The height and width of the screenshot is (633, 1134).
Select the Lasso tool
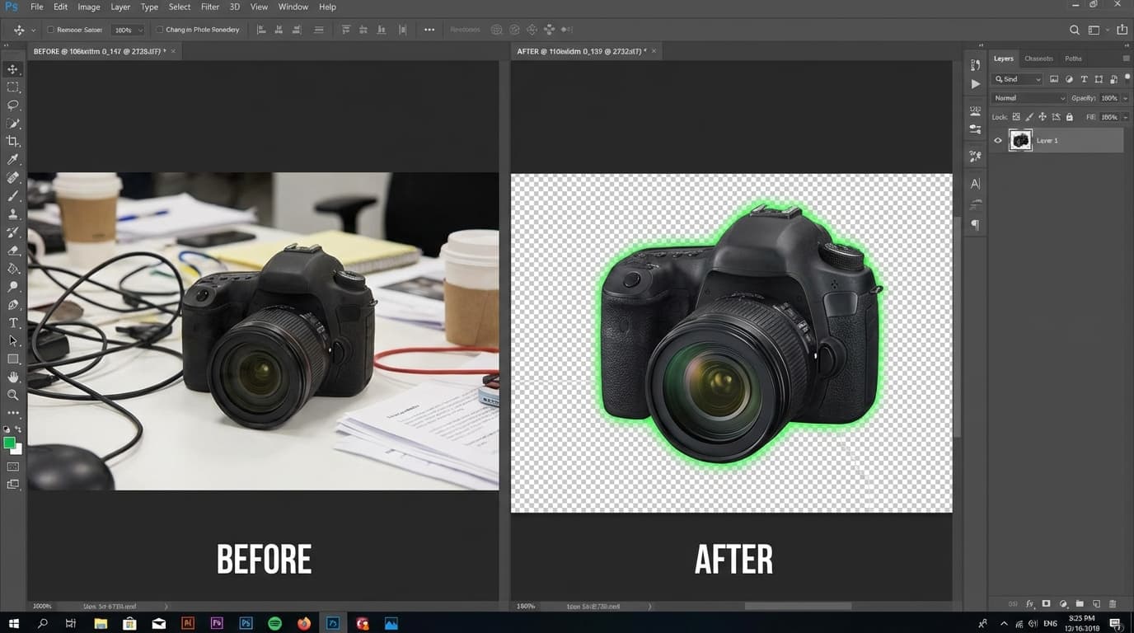(12, 105)
